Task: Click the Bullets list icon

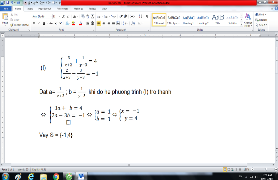Action: coord(99,17)
